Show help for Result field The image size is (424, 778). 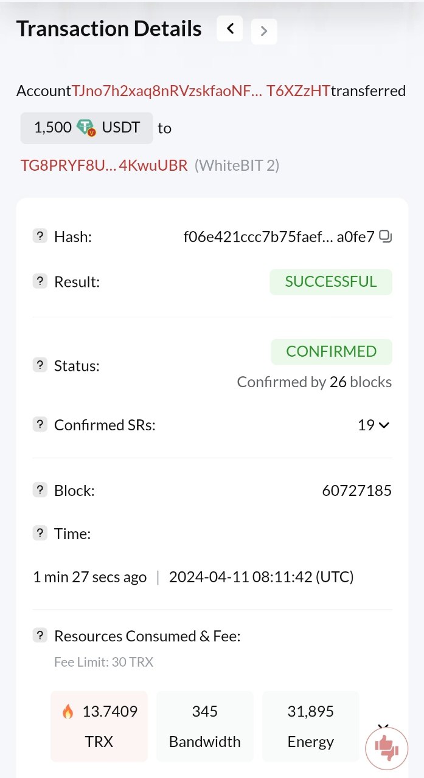click(40, 281)
